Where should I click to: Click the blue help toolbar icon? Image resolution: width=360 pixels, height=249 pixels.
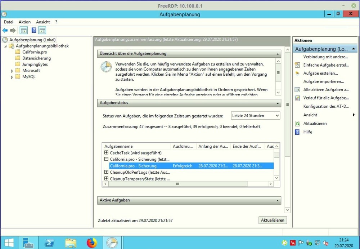tap(34, 31)
